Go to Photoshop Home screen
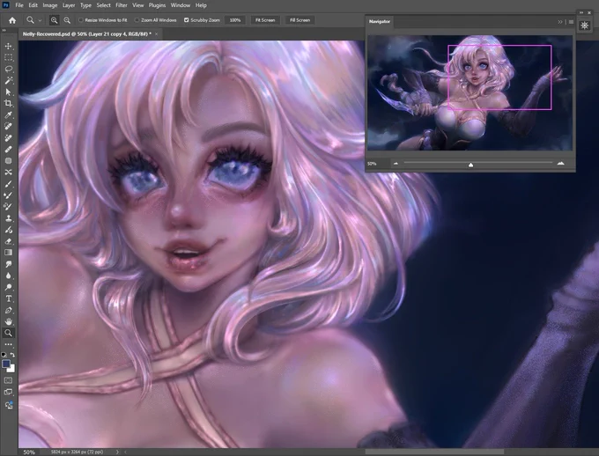The height and width of the screenshot is (456, 599). 12,20
